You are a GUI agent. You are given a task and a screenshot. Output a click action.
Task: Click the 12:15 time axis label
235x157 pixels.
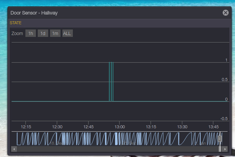point(26,127)
